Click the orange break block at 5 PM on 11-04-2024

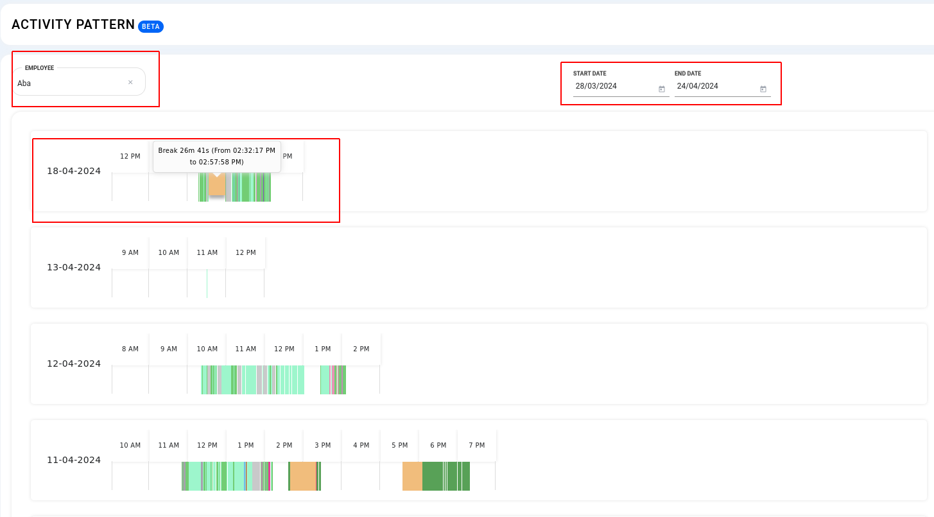click(412, 476)
